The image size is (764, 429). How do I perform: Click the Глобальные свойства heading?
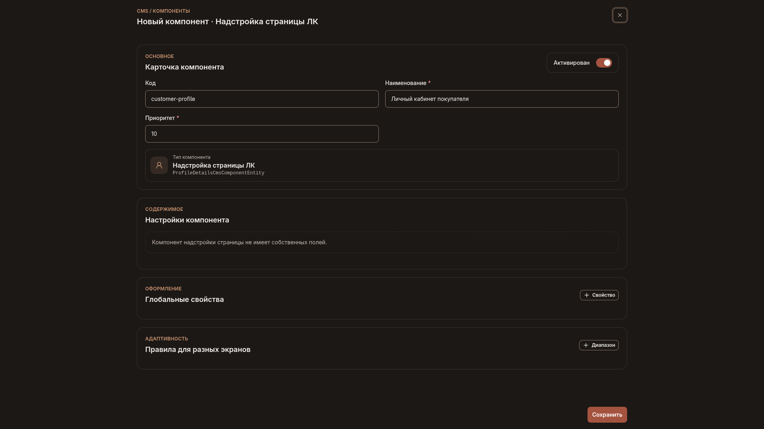pos(185,300)
